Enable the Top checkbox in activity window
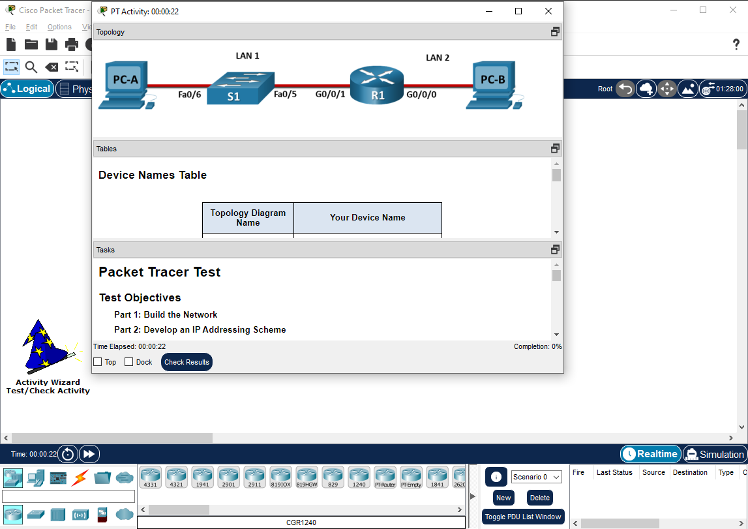Image resolution: width=748 pixels, height=529 pixels. pyautogui.click(x=99, y=361)
